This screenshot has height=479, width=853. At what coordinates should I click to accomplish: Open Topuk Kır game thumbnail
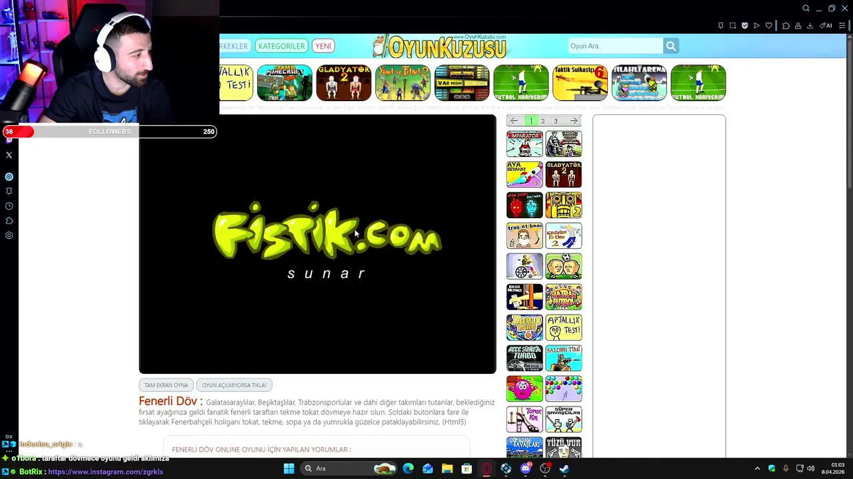(524, 420)
